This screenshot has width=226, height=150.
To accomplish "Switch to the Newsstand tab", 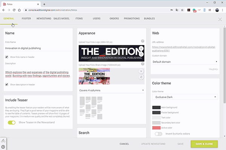I will coord(44,18).
